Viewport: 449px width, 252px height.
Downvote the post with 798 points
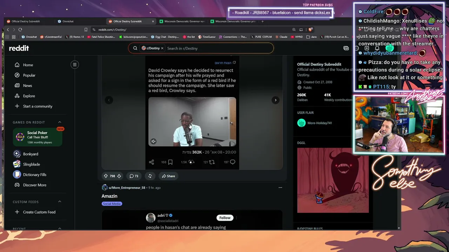pos(119,176)
